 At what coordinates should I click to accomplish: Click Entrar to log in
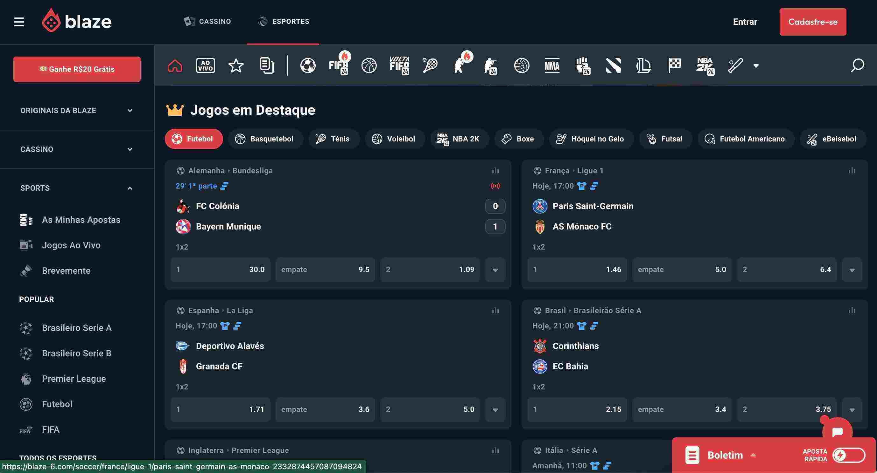(x=745, y=22)
